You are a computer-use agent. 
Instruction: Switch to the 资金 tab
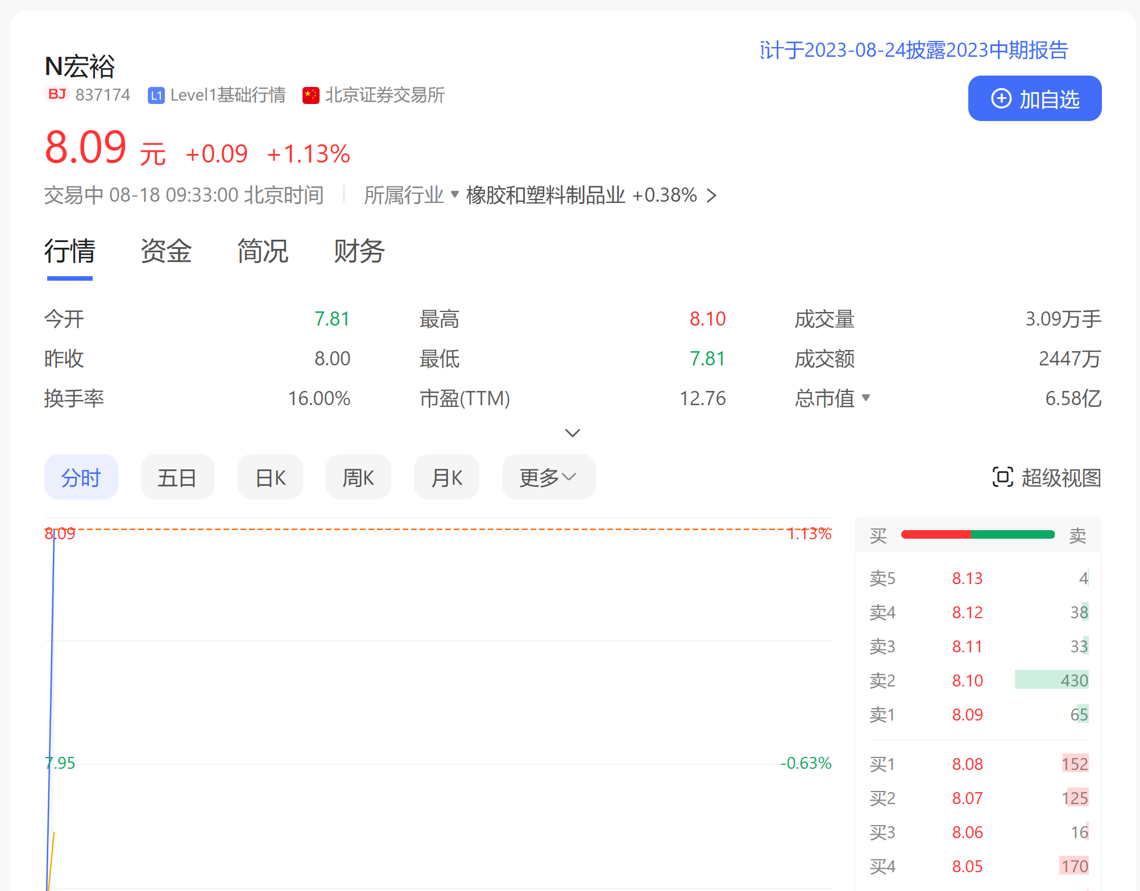(166, 251)
